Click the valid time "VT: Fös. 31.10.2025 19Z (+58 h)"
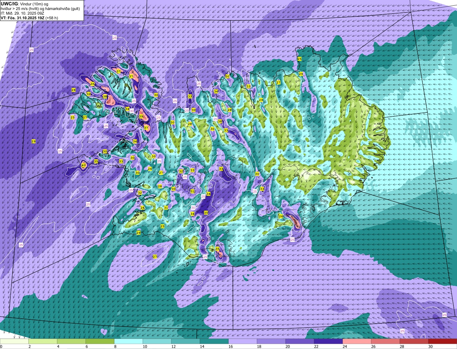 point(30,18)
